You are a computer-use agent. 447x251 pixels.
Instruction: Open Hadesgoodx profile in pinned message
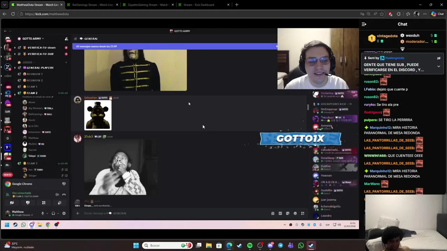click(395, 58)
